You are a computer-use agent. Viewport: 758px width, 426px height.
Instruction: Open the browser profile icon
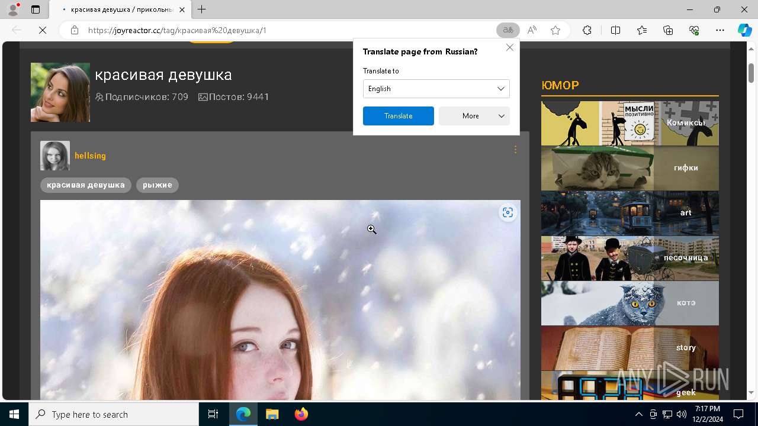(x=13, y=9)
